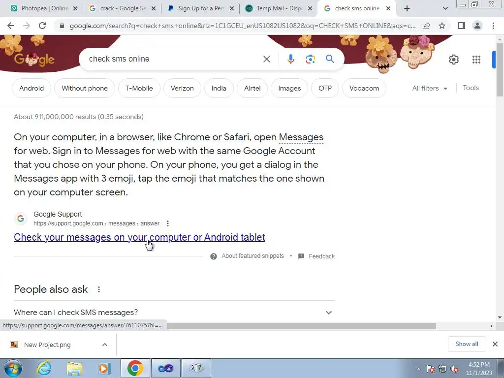The image size is (504, 378).
Task: Click the Chrome taskbar icon
Action: point(135,368)
